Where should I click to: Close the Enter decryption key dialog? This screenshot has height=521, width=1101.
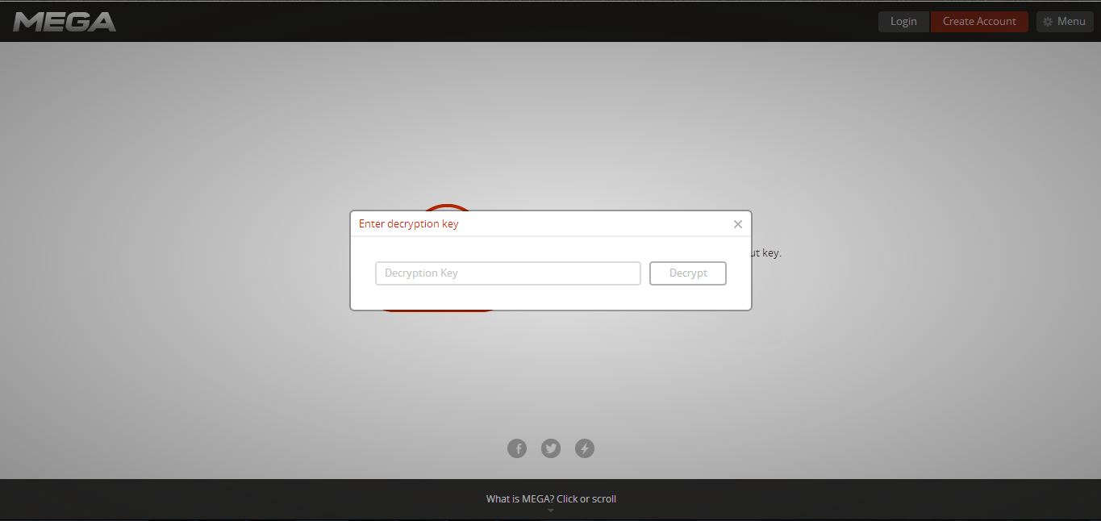click(x=737, y=224)
